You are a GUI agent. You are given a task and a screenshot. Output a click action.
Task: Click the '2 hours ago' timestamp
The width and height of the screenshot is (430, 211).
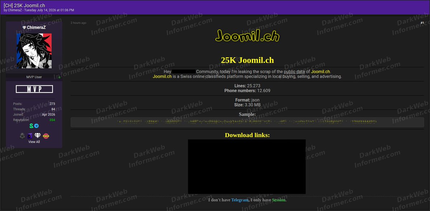(x=78, y=23)
